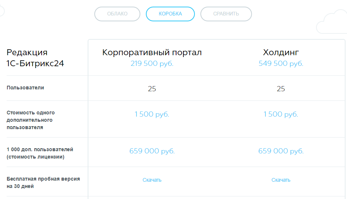The height and width of the screenshot is (199, 347).
Task: Open the СРАВНИТЬ tab
Action: click(226, 14)
